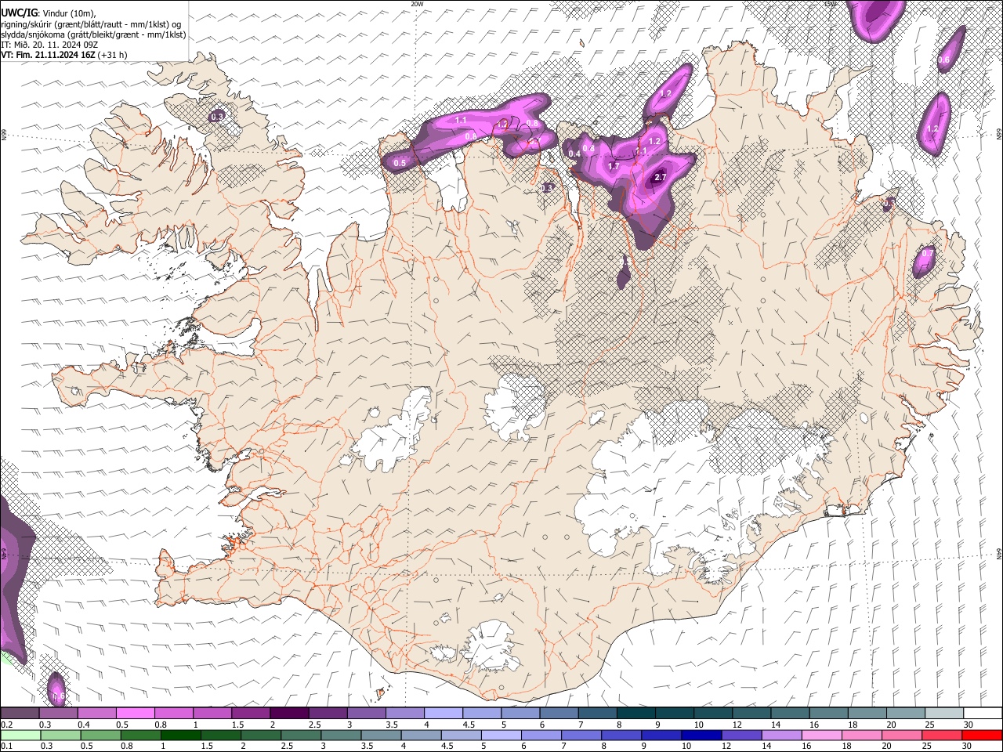The width and height of the screenshot is (1003, 752).
Task: Click the 0.1 label on the lower scale
Action: click(6, 747)
